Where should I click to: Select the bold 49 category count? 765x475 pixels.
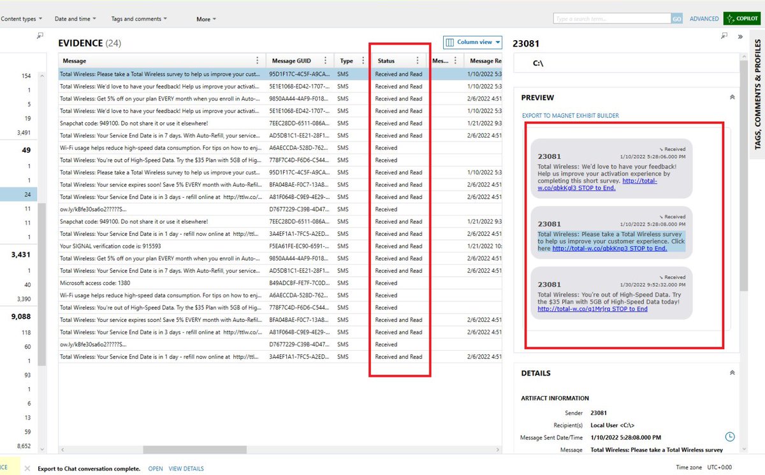point(26,150)
